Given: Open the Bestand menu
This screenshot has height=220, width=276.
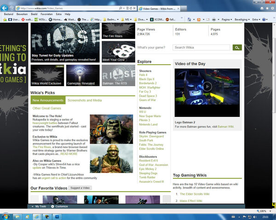Looking at the screenshot, I should pyautogui.click(x=9, y=14).
